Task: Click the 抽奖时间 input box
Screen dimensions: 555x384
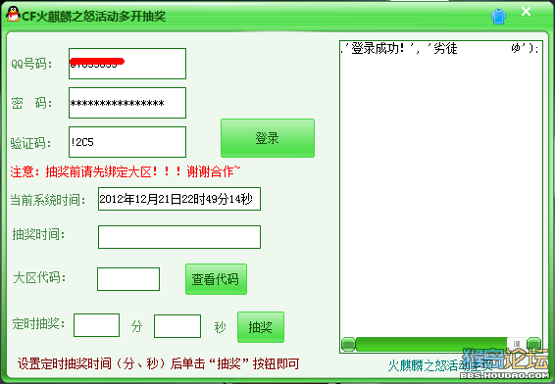Action: 179,237
